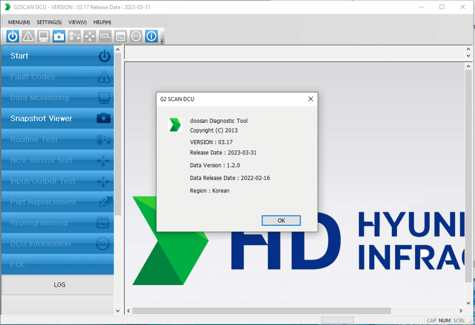Click the Snapshot Viewer camera toolbar icon
Image resolution: width=475 pixels, height=325 pixels.
[x=59, y=36]
